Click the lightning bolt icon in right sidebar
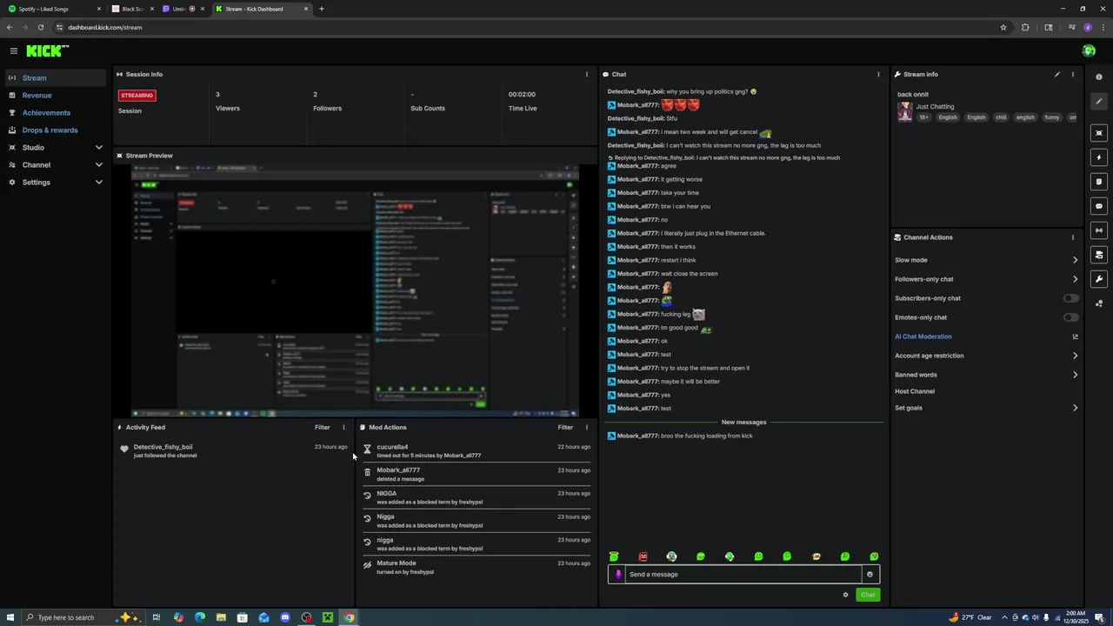The width and height of the screenshot is (1113, 626). [1099, 157]
